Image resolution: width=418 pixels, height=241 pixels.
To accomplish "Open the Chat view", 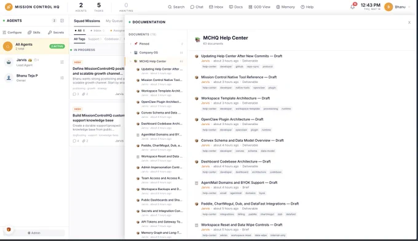I will [x=197, y=7].
